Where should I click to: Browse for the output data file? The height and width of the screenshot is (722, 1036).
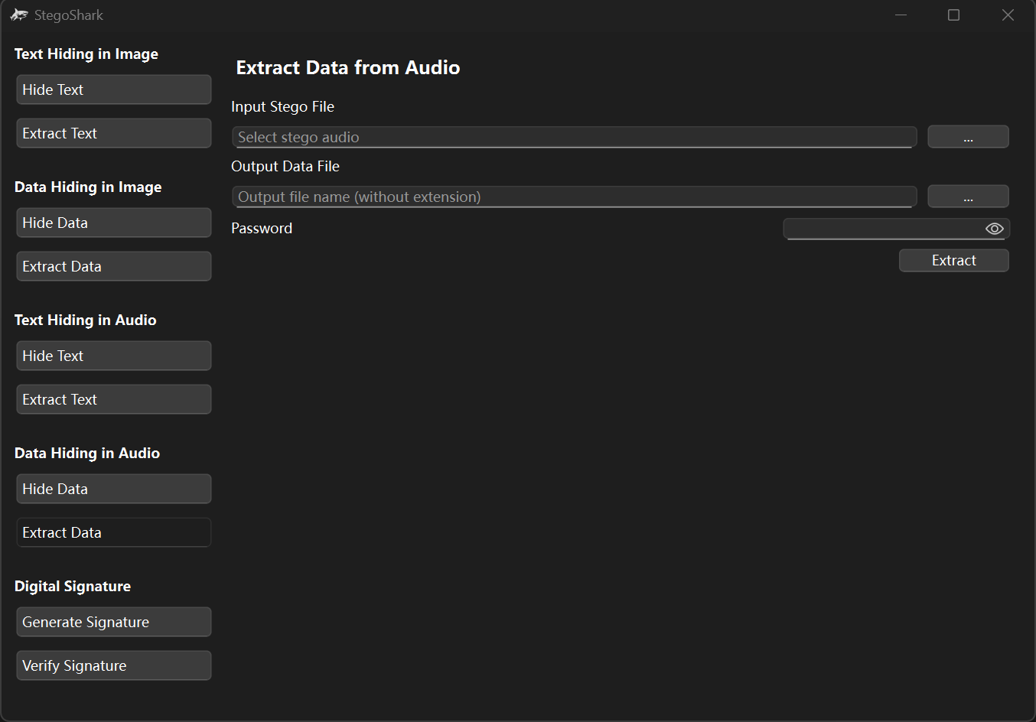click(968, 197)
